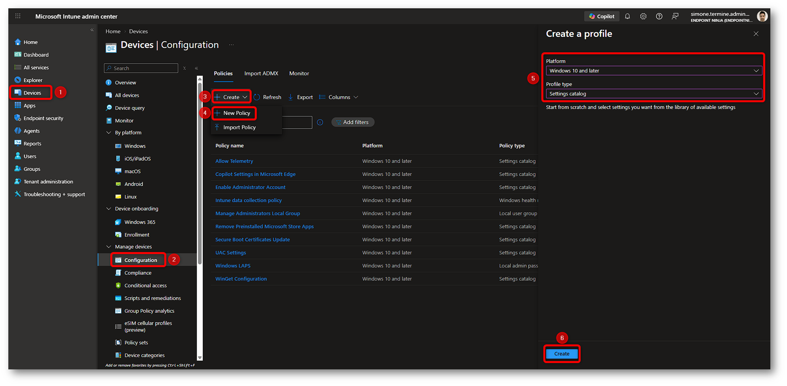Screen dimensions: 787x386
Task: Open the feedback icon in header
Action: click(x=675, y=16)
